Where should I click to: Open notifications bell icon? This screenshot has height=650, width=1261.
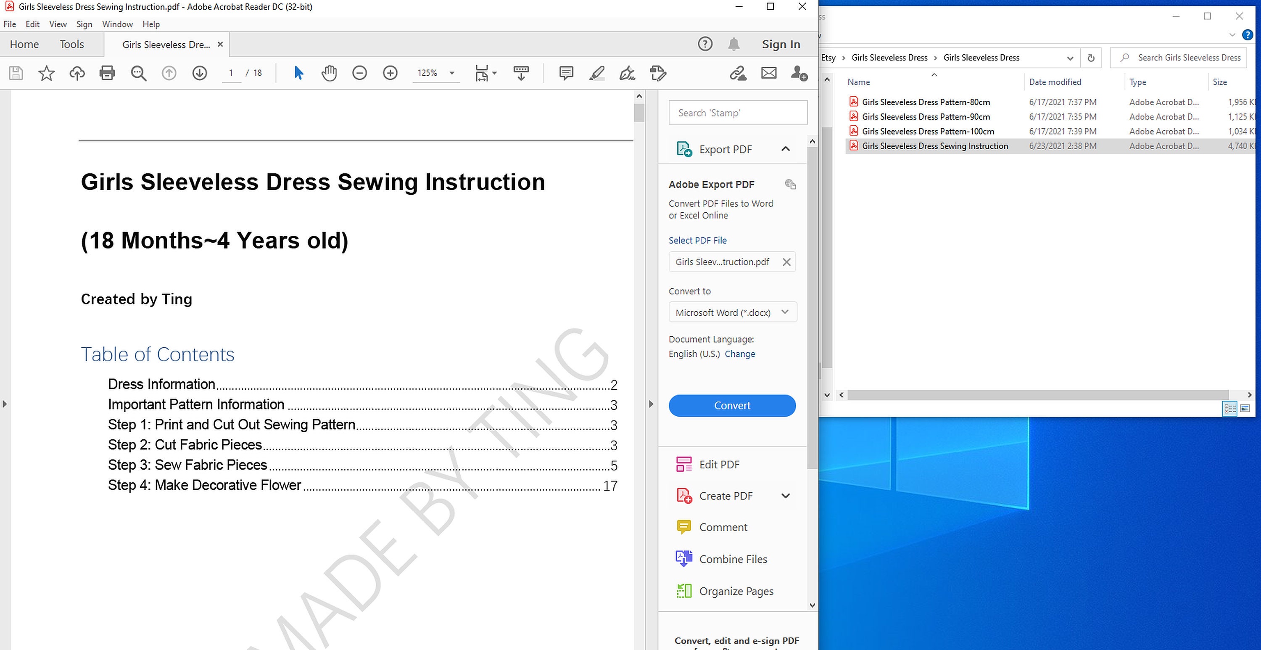pos(733,44)
